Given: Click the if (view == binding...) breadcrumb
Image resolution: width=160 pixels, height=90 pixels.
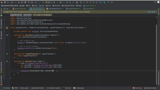Looking at the screenshot, I should coord(42,15).
